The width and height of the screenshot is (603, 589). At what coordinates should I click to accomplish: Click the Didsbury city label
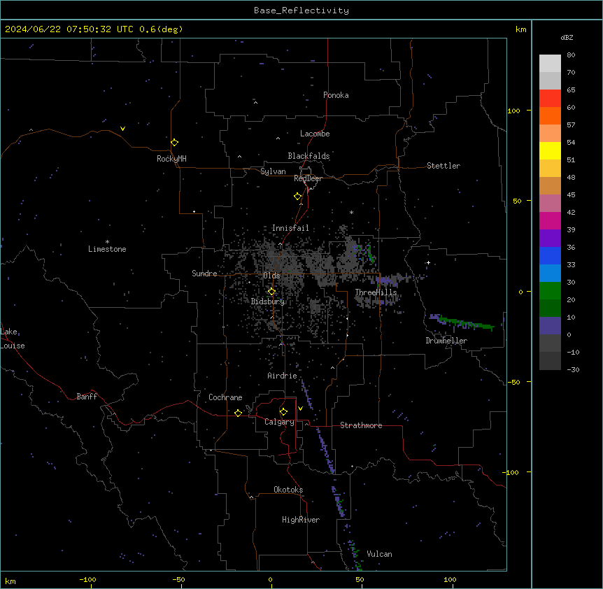pyautogui.click(x=268, y=301)
